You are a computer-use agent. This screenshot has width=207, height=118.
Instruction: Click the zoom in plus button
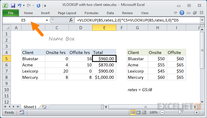point(196,112)
